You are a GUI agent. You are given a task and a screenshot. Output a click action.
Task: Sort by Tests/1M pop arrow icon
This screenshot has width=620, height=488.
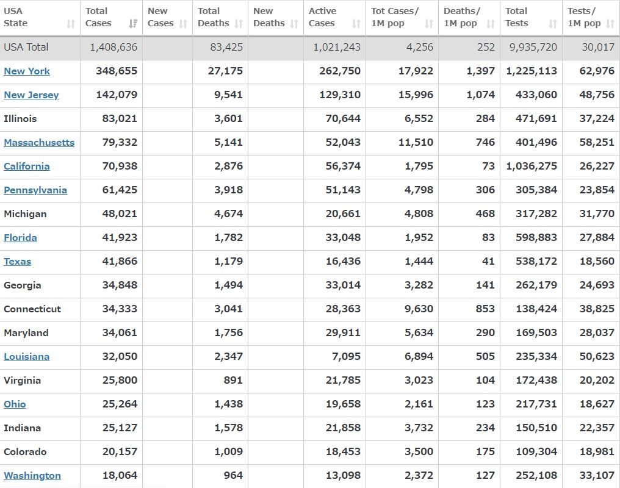pyautogui.click(x=611, y=24)
